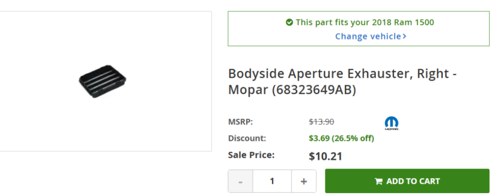Click the part number 68323649AB in the title
The height and width of the screenshot is (196, 492).
pos(314,90)
